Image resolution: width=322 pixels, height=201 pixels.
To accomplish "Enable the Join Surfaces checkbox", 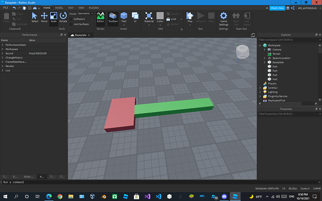I will tap(71, 24).
